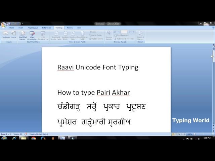This screenshot has height=161, width=215.
Task: Open Start Mail Merge dropdown
Action: click(23, 36)
